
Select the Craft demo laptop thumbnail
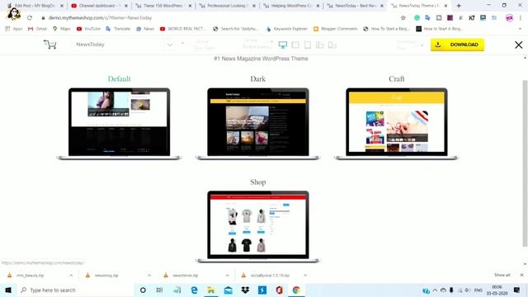pos(397,124)
